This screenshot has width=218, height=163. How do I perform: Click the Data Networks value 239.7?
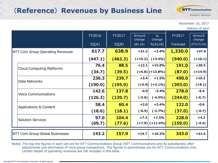click(x=122, y=78)
